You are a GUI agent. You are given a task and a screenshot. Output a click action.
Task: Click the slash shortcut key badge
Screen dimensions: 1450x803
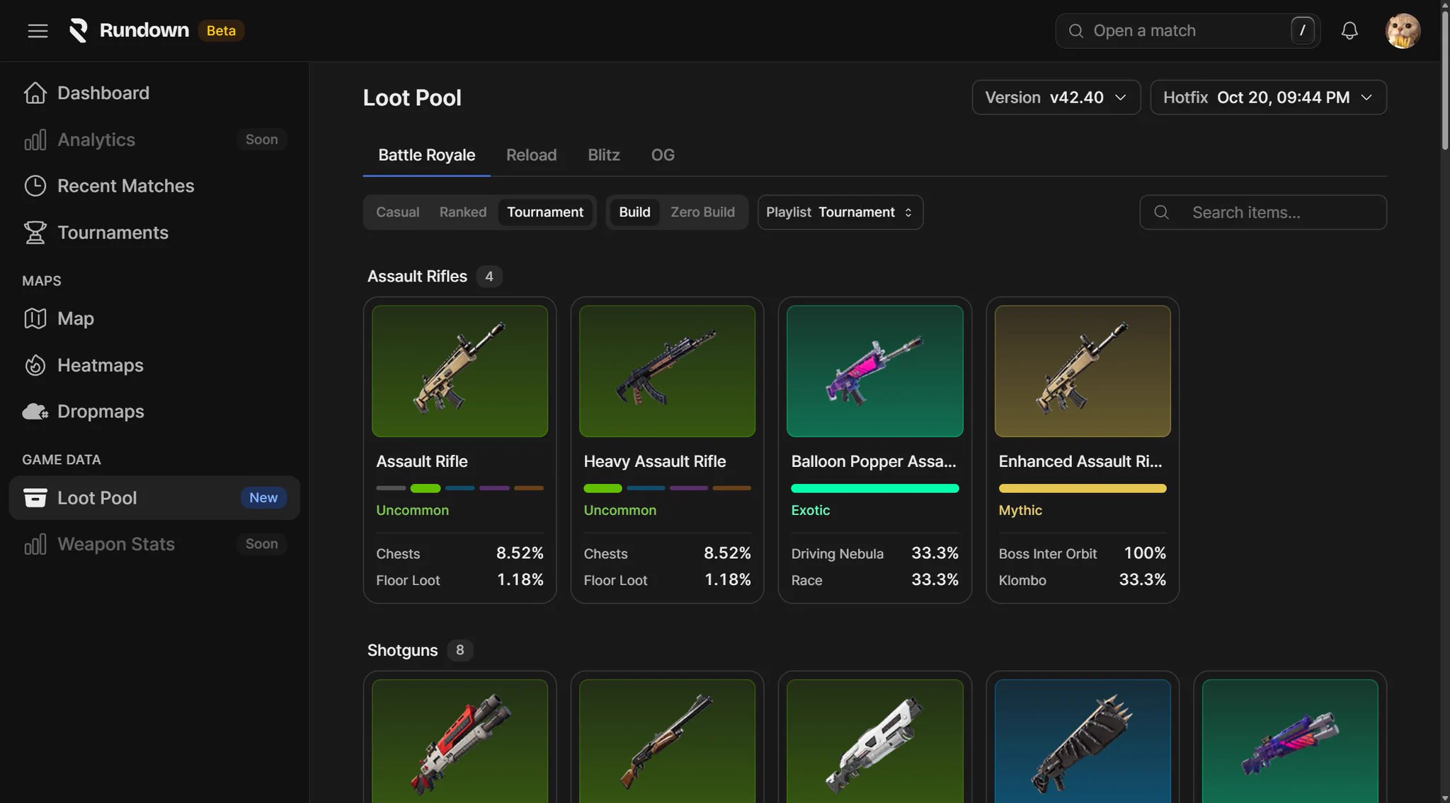pyautogui.click(x=1302, y=30)
